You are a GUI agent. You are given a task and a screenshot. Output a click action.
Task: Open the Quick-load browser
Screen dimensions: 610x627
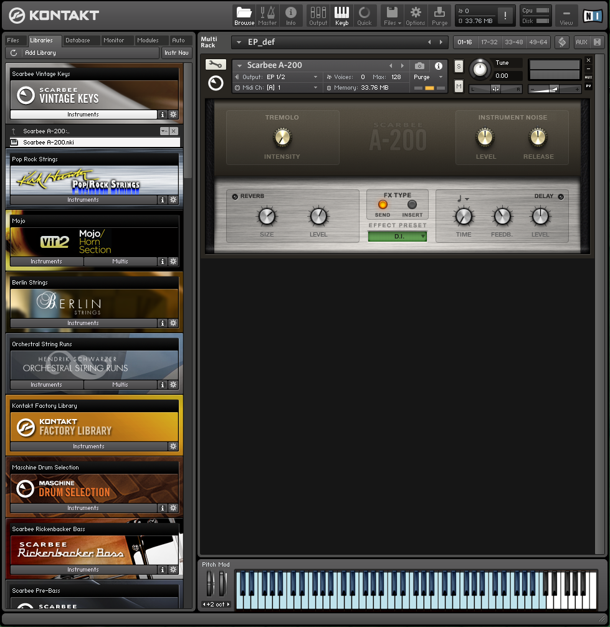tap(365, 16)
